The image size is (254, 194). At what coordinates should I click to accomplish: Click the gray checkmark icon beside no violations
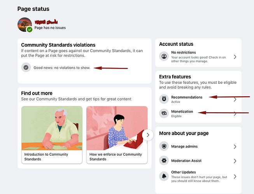[26, 68]
